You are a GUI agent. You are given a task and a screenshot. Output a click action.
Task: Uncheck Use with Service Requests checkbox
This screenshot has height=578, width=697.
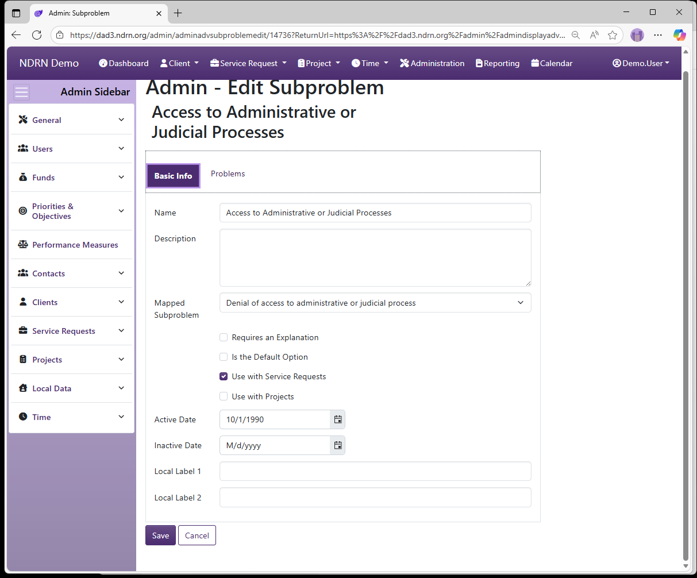(224, 376)
